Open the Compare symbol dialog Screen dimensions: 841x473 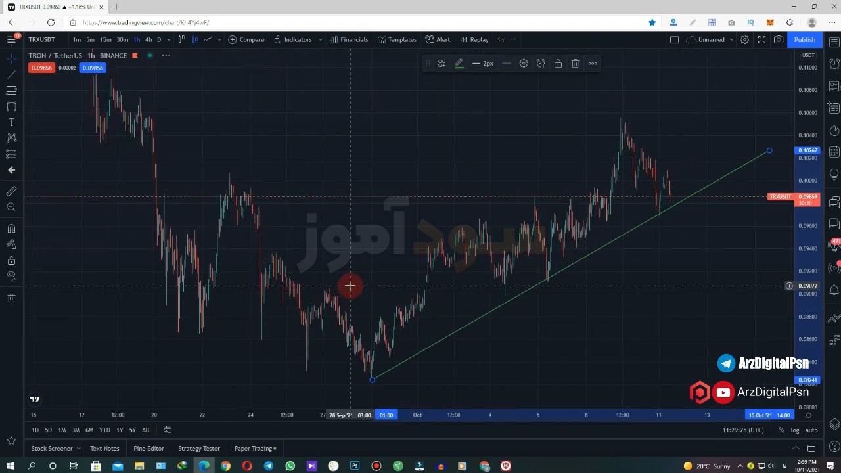click(x=246, y=40)
